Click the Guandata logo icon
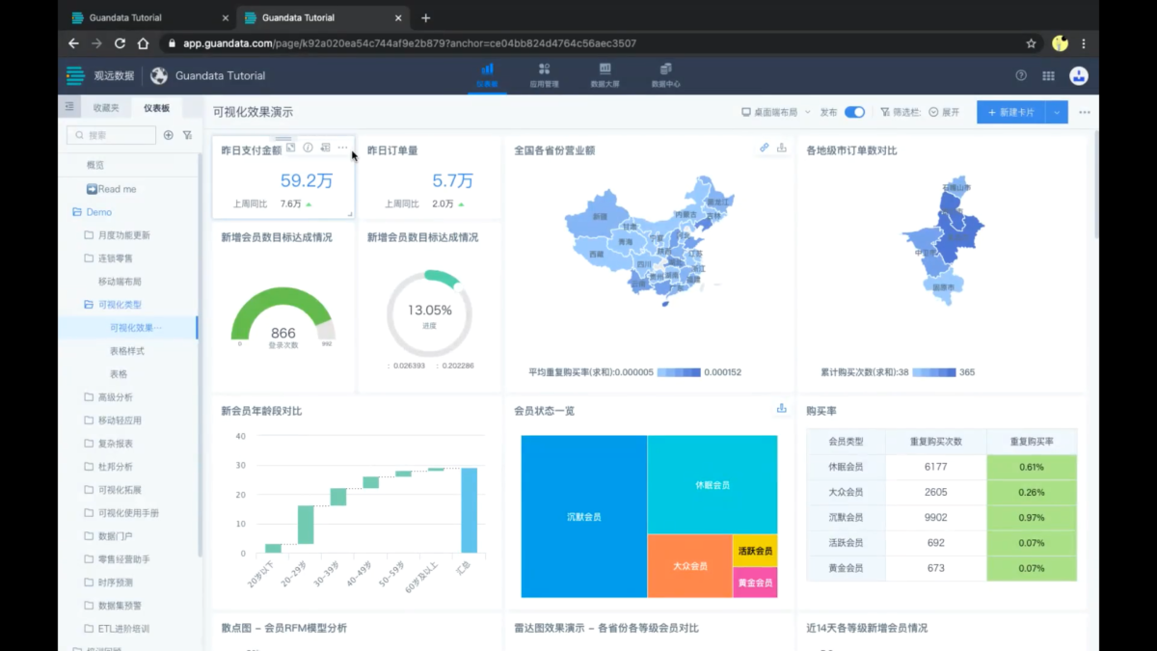This screenshot has width=1157, height=651. click(75, 75)
